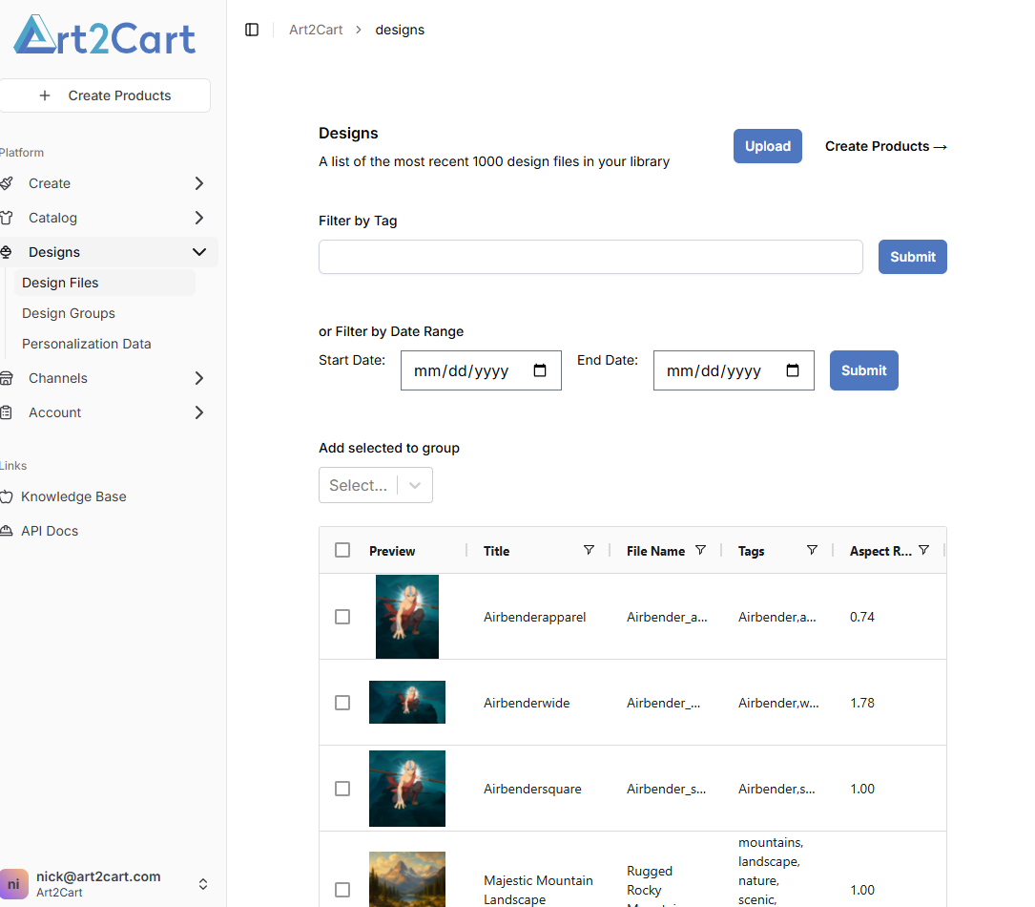Open the Title column filter funnel

click(590, 550)
